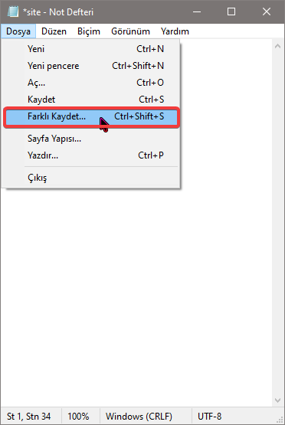This screenshot has height=425, width=285.
Task: Click the scrollbar down arrow
Action: click(277, 400)
